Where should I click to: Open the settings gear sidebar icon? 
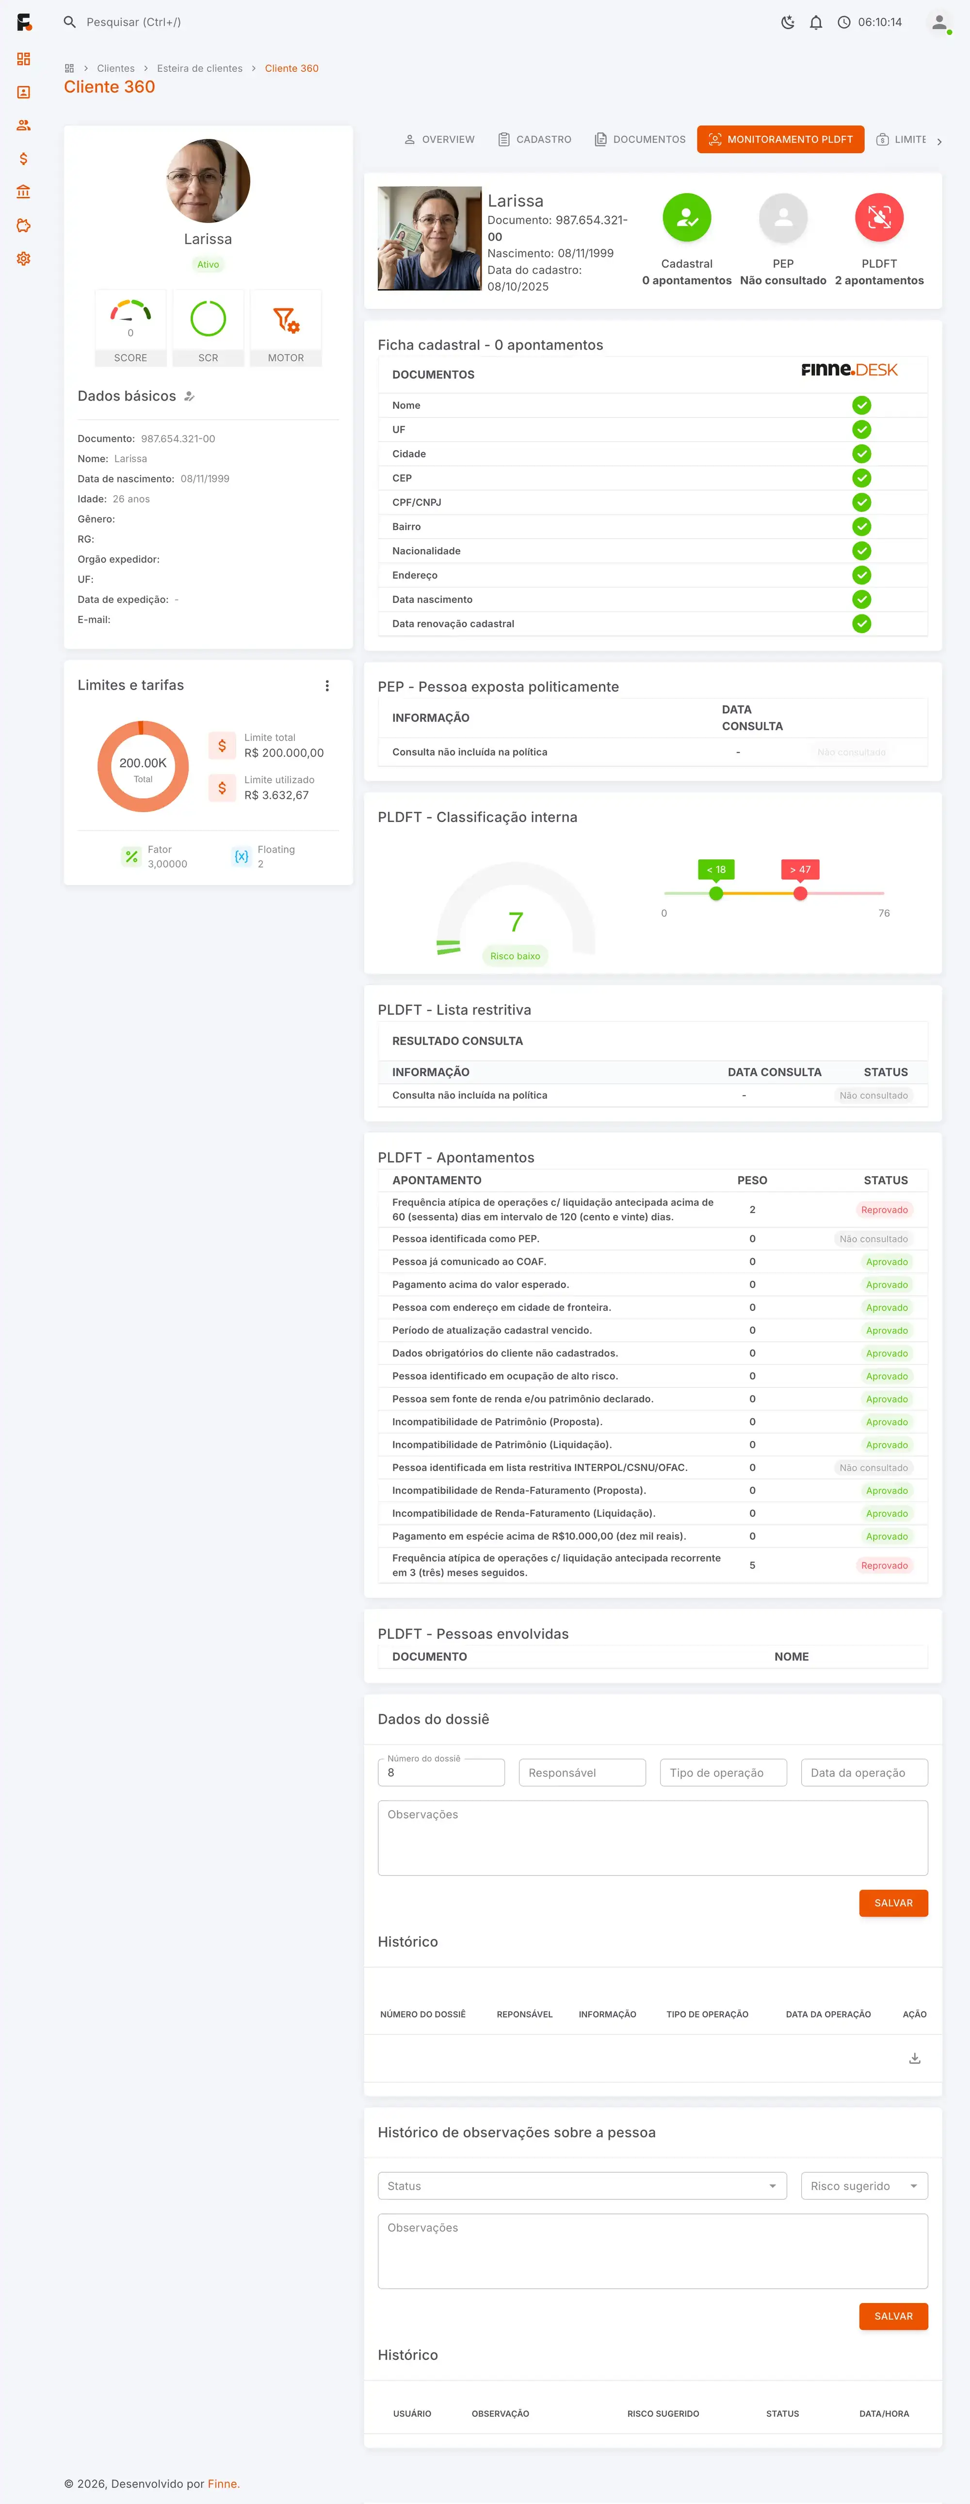pyautogui.click(x=23, y=258)
